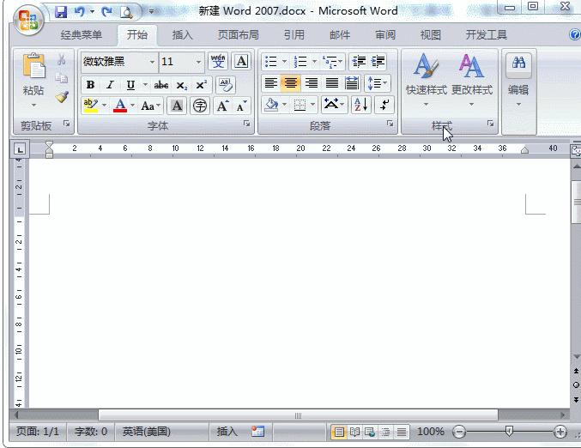Viewport: 581px width, 448px height.
Task: Expand bullet list style options
Action: (284, 62)
